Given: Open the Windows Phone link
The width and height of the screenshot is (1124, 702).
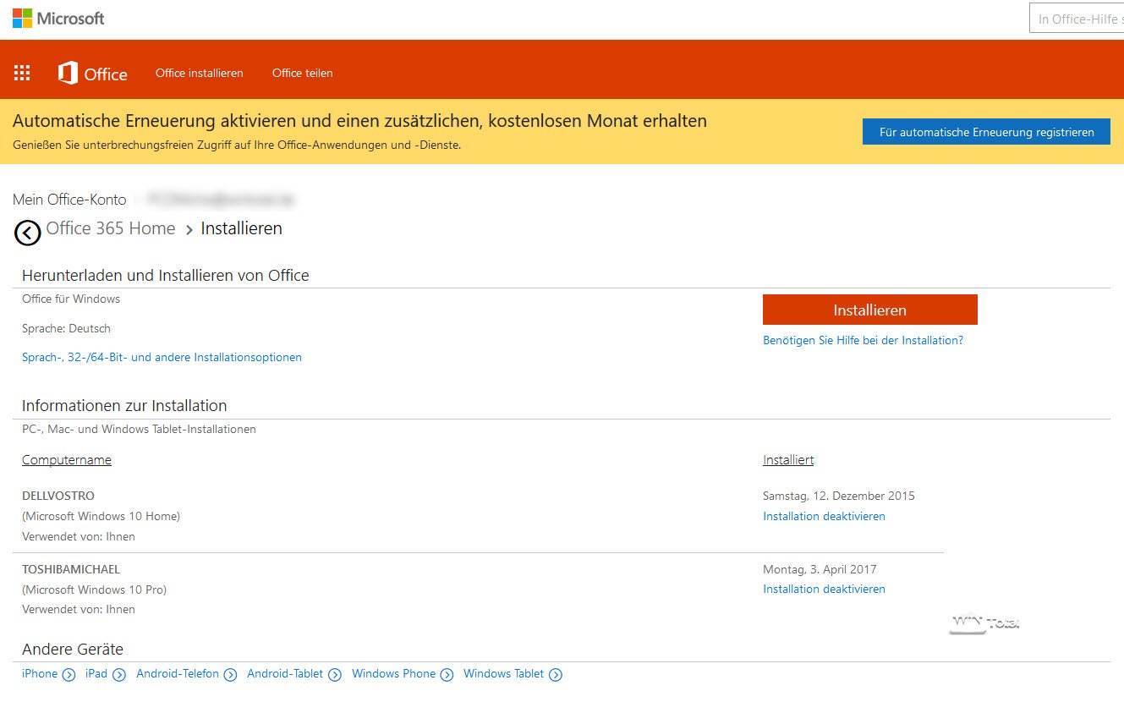Looking at the screenshot, I should (x=393, y=674).
